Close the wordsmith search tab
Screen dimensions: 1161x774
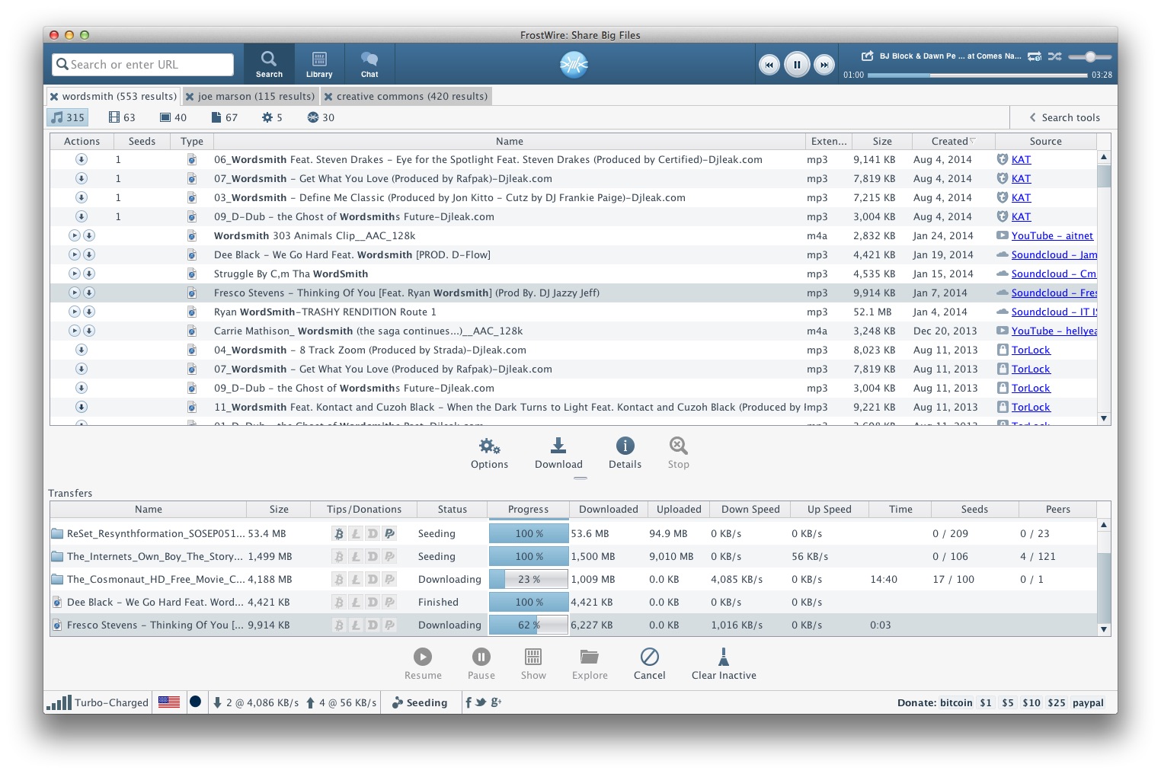54,97
